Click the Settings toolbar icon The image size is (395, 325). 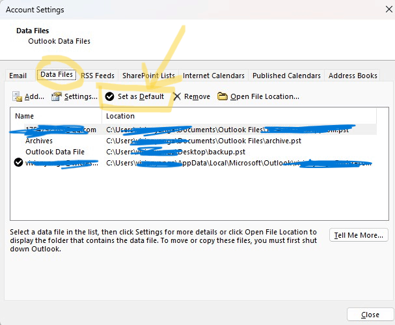57,96
